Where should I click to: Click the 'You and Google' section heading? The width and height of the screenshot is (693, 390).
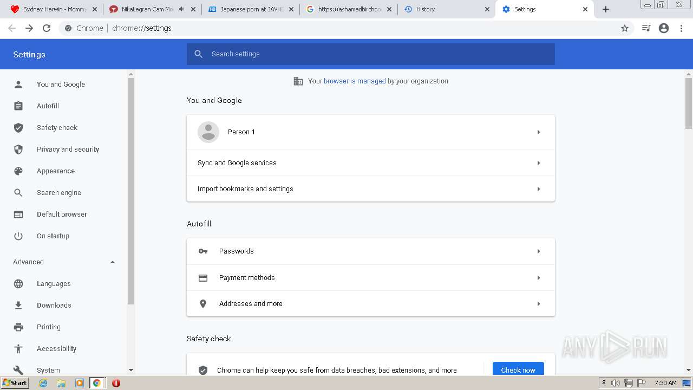(214, 101)
